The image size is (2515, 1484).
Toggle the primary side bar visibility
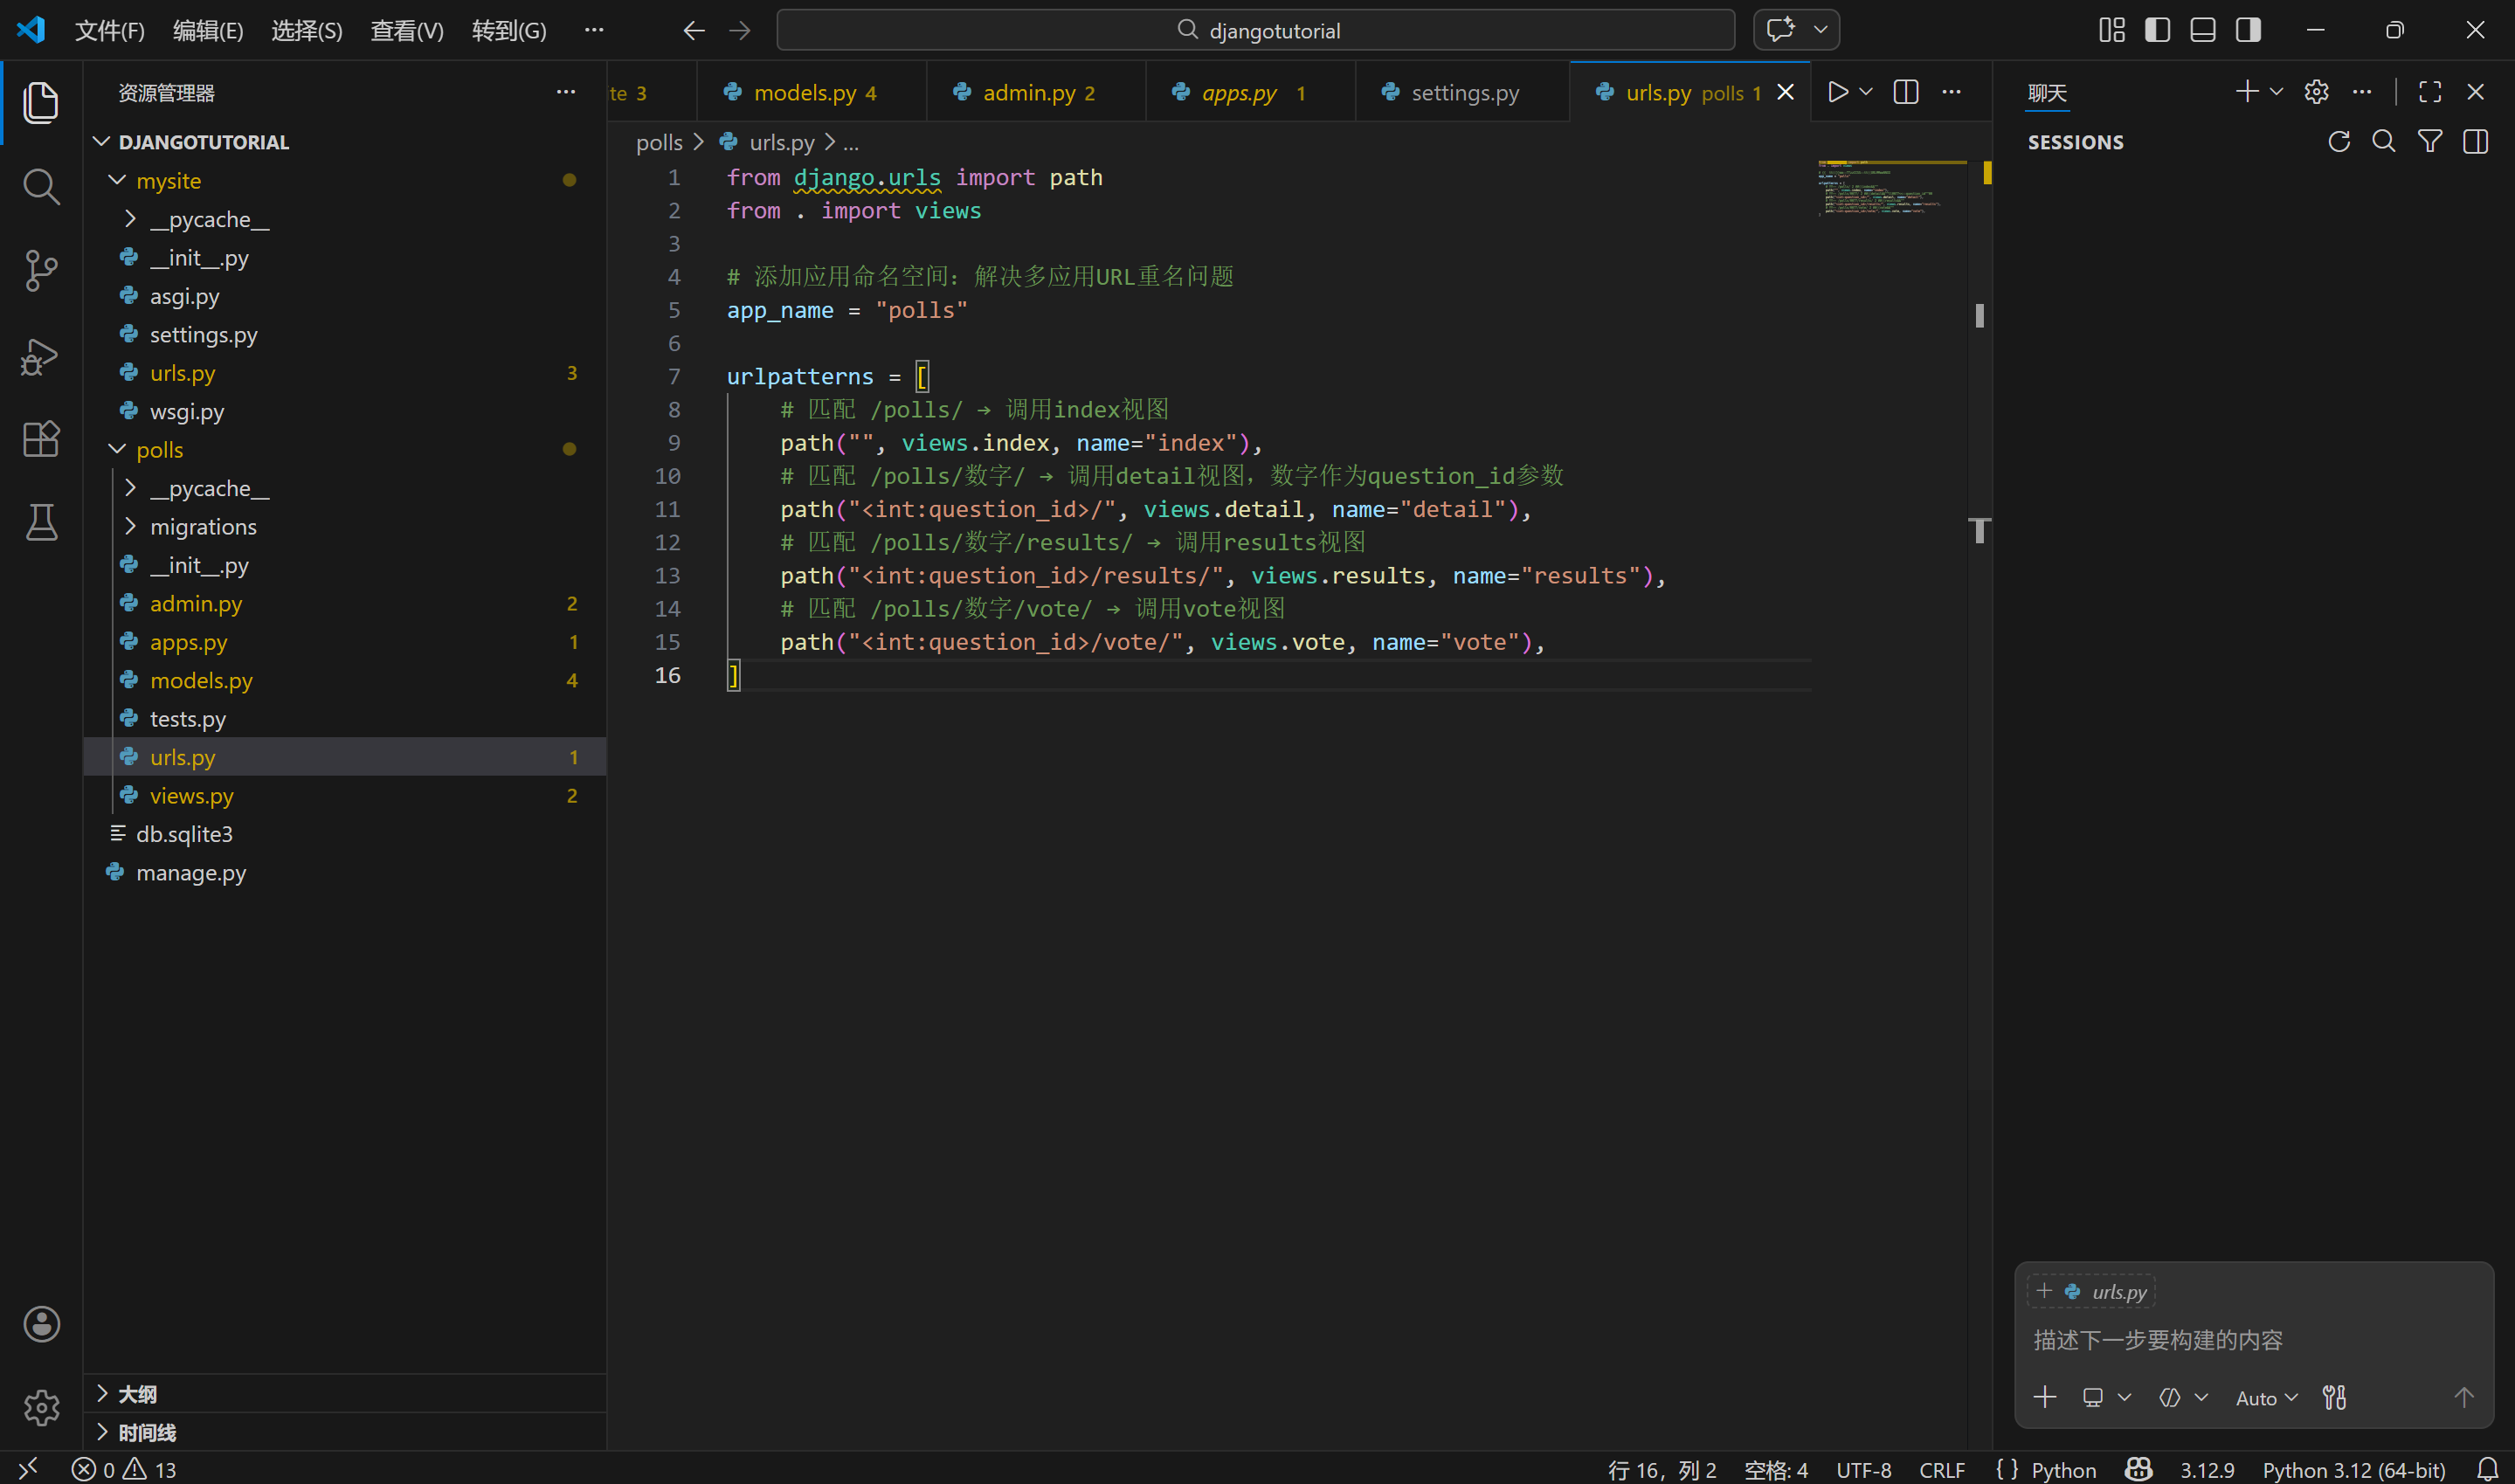2157,30
